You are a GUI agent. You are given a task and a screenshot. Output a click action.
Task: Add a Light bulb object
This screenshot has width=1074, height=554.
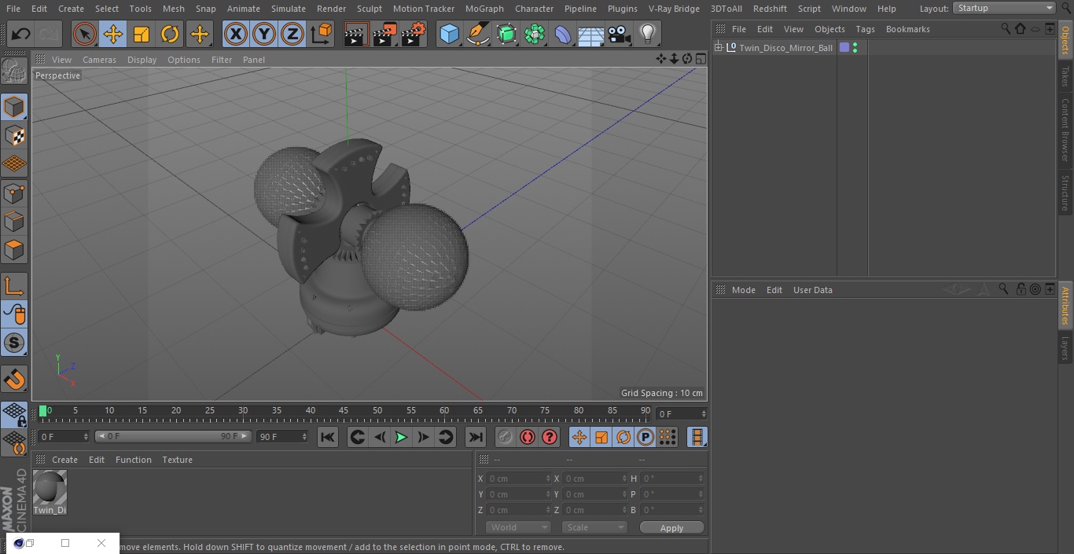[647, 34]
